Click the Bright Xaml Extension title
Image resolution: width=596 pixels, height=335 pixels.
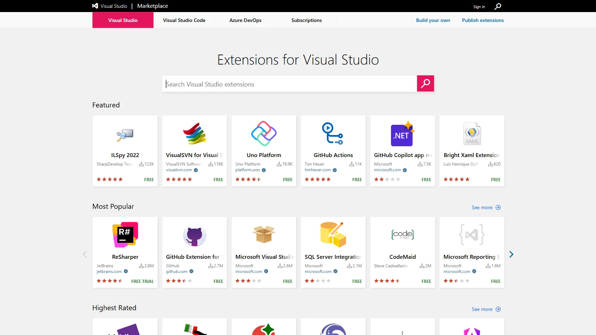point(471,155)
